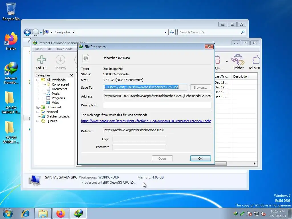Screen dimensions: 292x219
Task: Open the Downloads menu in IDM
Action: click(x=64, y=49)
